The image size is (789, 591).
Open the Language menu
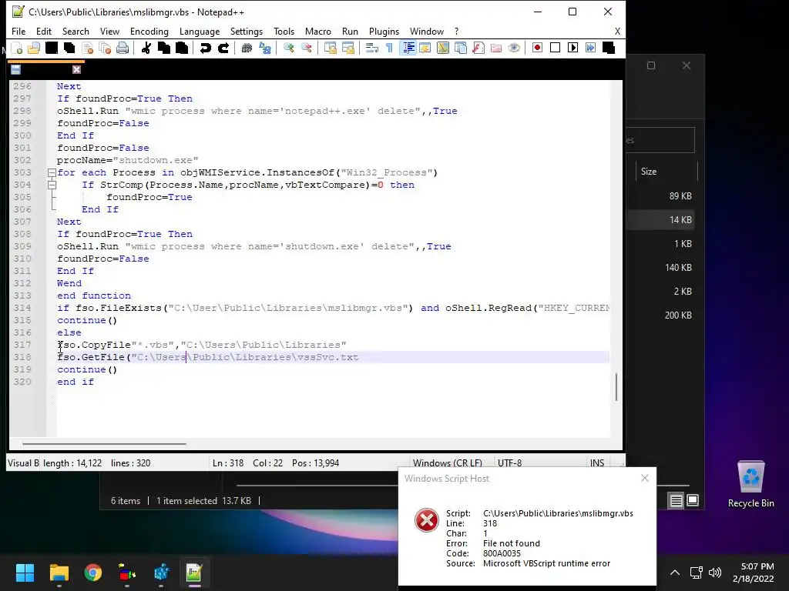click(x=200, y=31)
